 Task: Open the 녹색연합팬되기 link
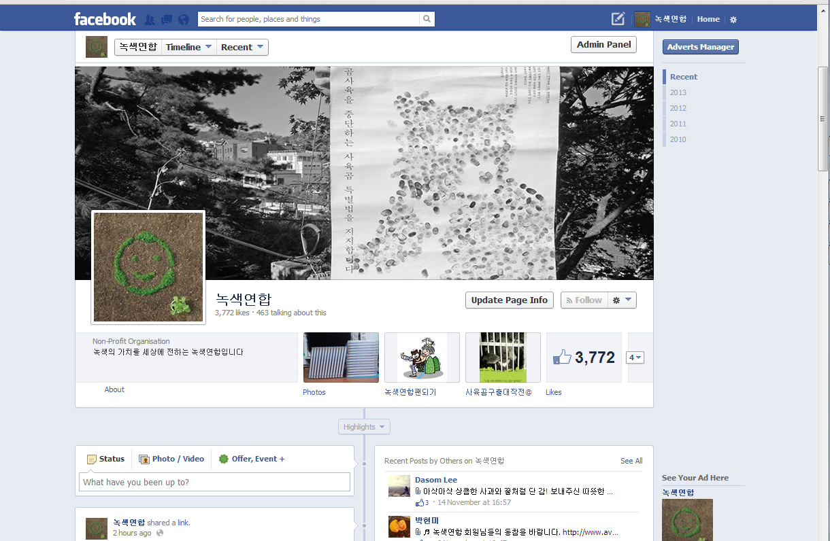click(x=410, y=392)
